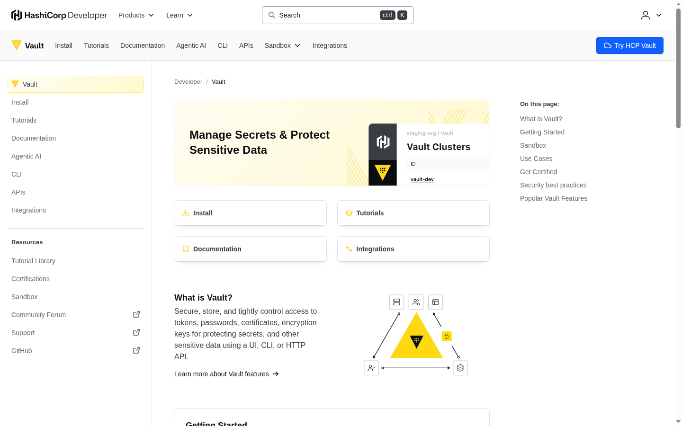Open Tutorials in the top Vault navigation

(x=96, y=45)
